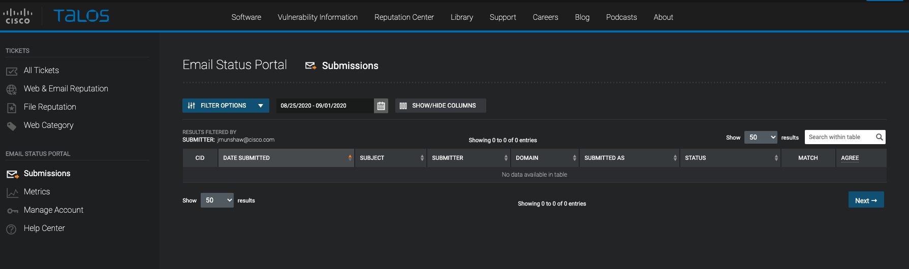This screenshot has width=909, height=269.
Task: Open the Reputation Center menu
Action: (404, 17)
